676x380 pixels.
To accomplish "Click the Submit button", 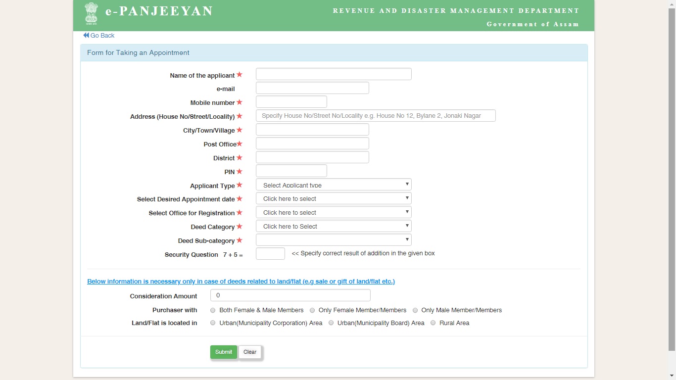I will (223, 352).
